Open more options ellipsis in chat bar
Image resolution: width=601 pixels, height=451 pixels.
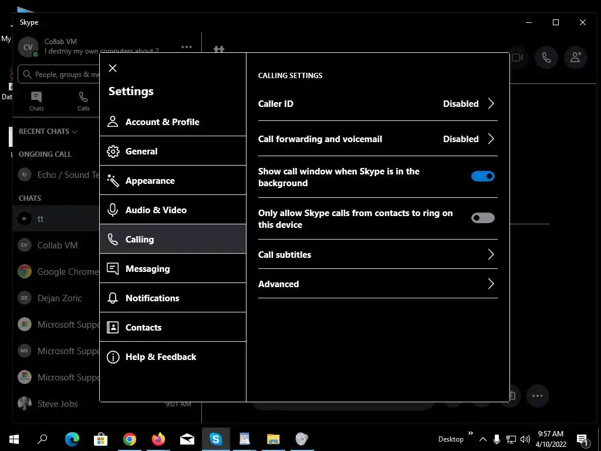tap(538, 396)
